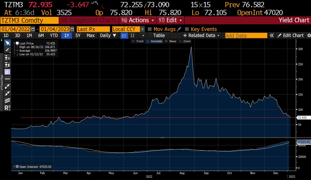Collapse the Last Price legend tree
Image resolution: width=311 pixels, height=180 pixels.
[14, 43]
